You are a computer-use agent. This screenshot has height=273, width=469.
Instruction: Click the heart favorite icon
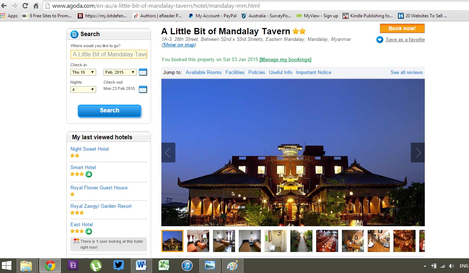click(x=380, y=39)
